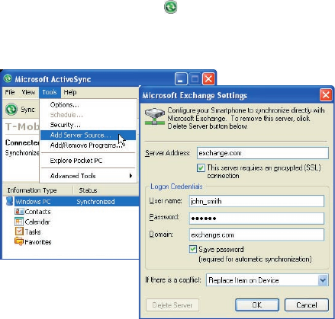Screen dimensions: 335x319
Task: Select the Calendar item label
Action: point(37,222)
